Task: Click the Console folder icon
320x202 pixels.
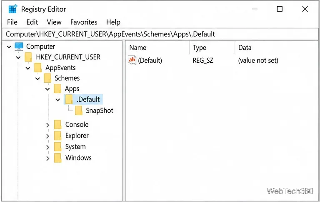Action: point(58,124)
